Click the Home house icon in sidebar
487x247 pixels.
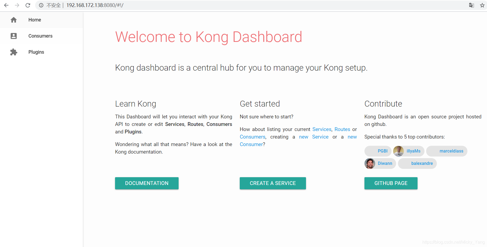tap(14, 20)
